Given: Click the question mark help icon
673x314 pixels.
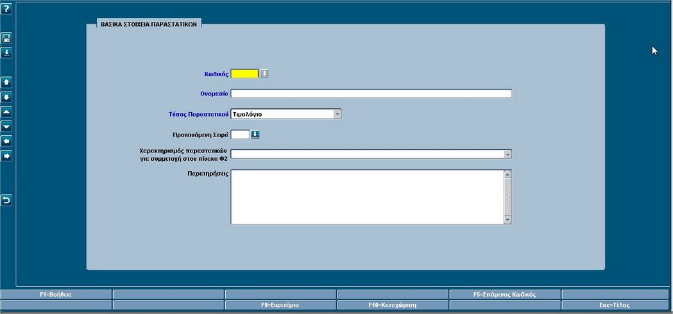Looking at the screenshot, I should coord(7,8).
